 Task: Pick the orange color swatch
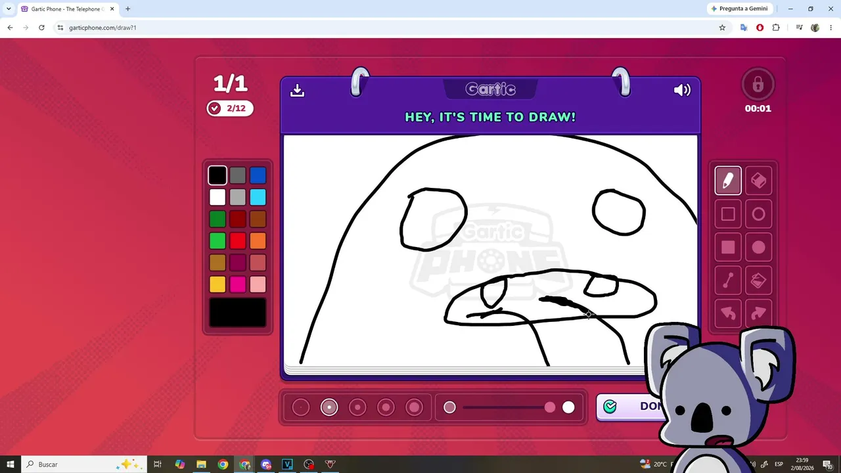(x=258, y=241)
